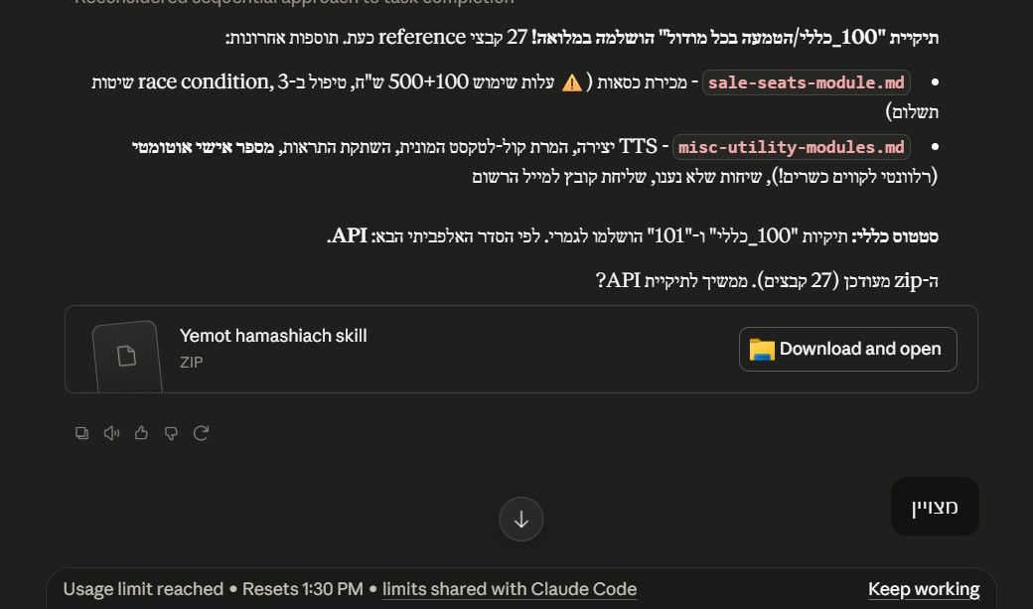Copy the assistant response with copy icon
Image resolution: width=1033 pixels, height=609 pixels.
[81, 433]
